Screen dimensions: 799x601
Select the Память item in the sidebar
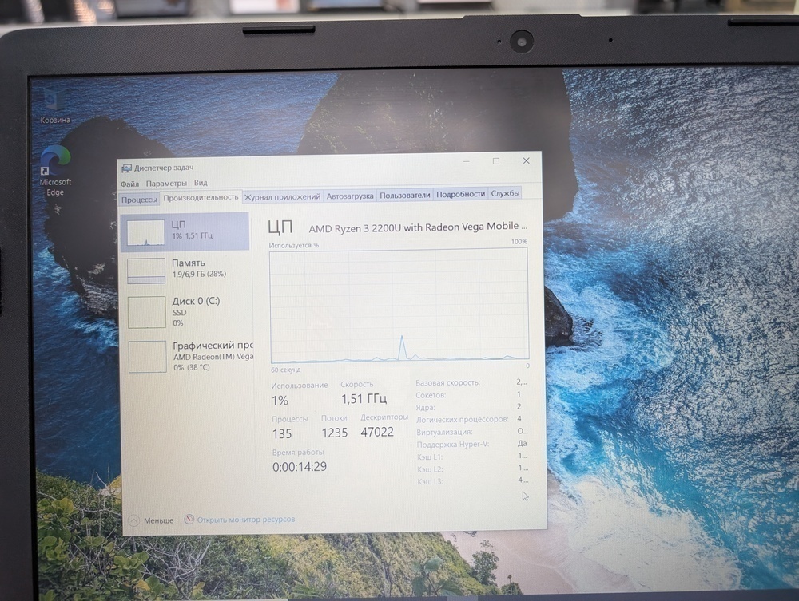[x=186, y=269]
